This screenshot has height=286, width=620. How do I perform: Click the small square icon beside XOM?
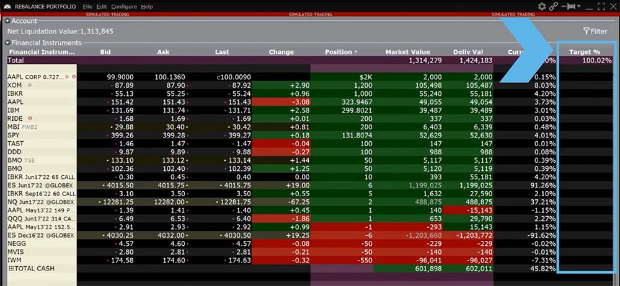pyautogui.click(x=29, y=85)
